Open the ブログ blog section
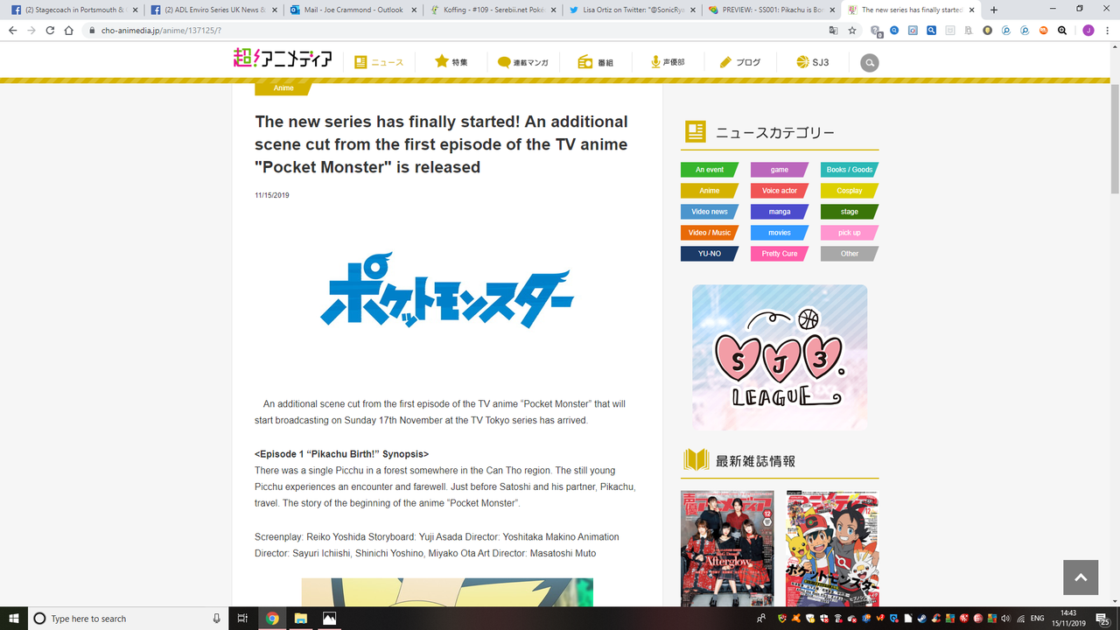 point(739,62)
